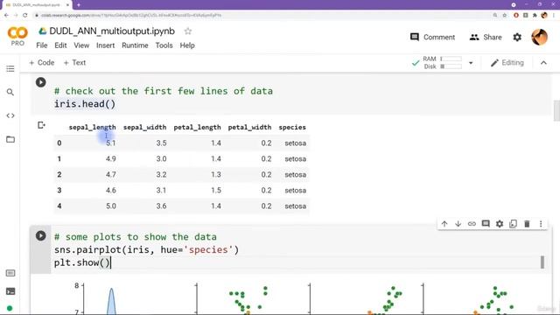This screenshot has width=560, height=315.
Task: Open the Insert menu
Action: coord(105,45)
